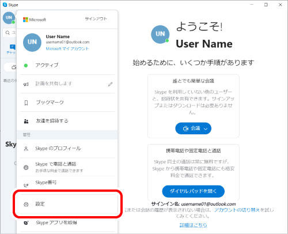Click the Get Skype app icon
The height and width of the screenshot is (234, 288).
(26, 223)
